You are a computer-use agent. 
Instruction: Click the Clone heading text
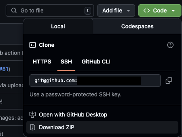pyautogui.click(x=47, y=45)
